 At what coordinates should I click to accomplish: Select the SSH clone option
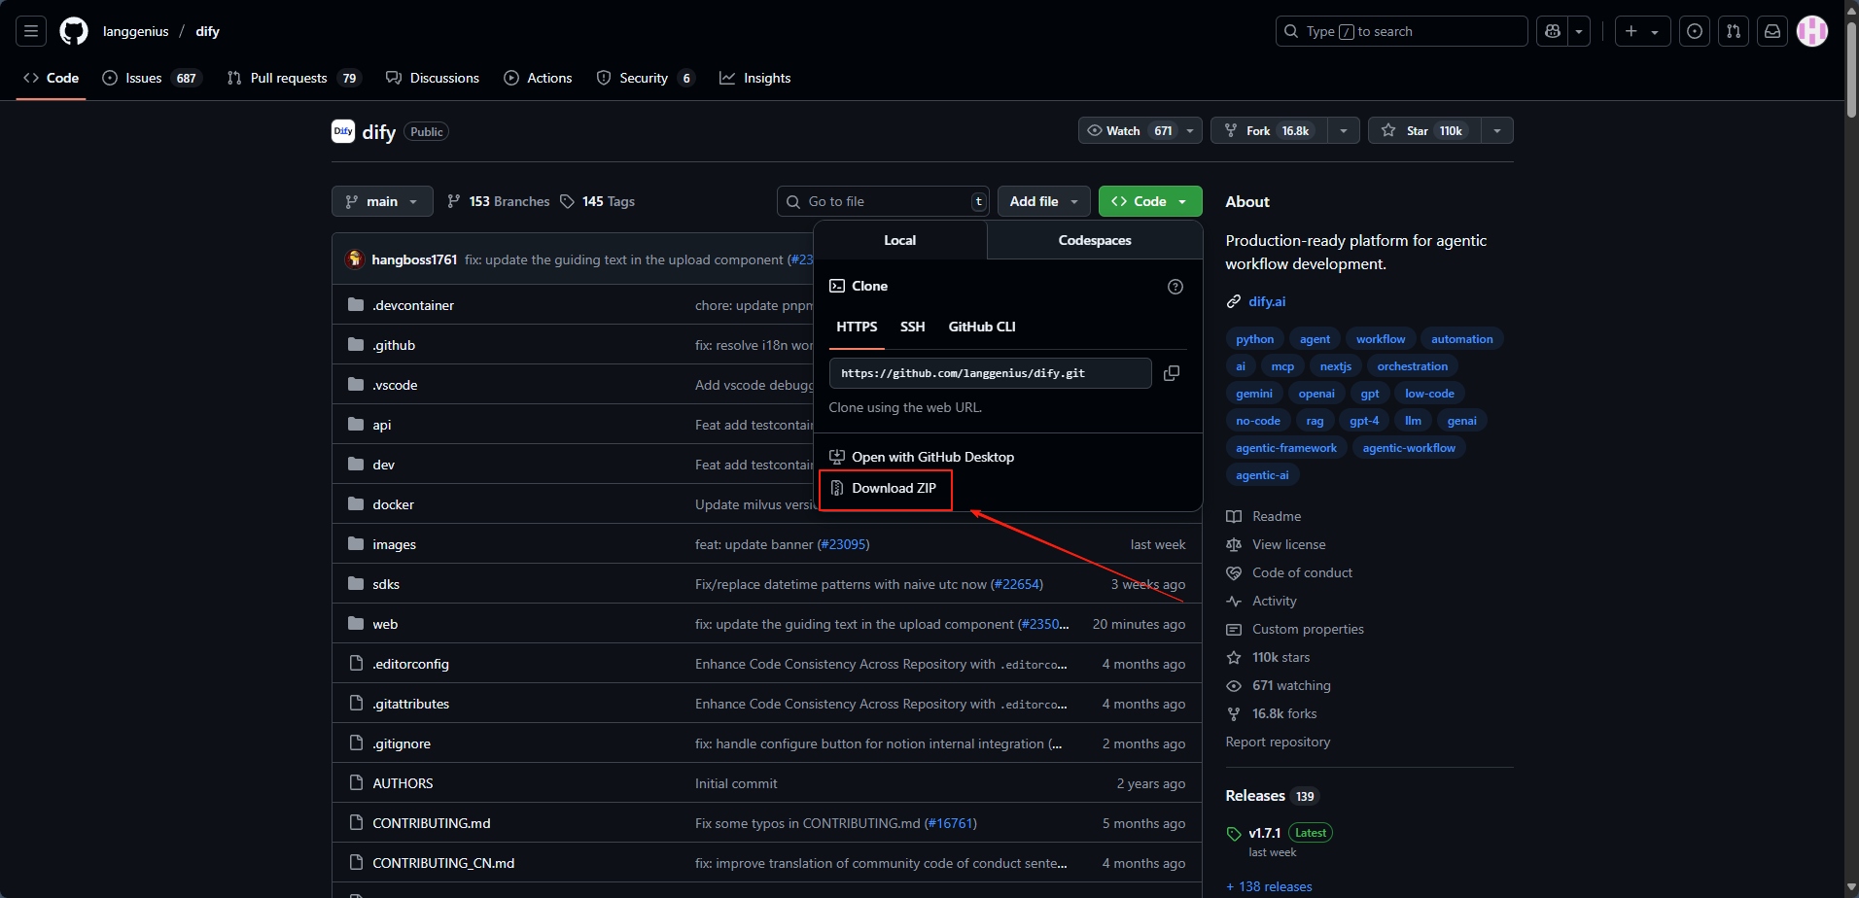click(x=912, y=327)
